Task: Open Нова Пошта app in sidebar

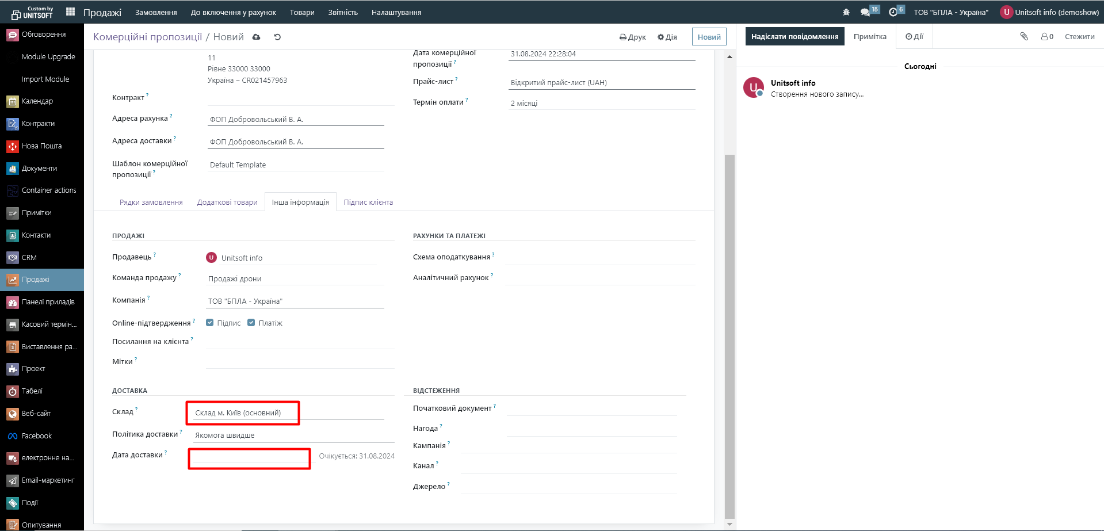Action: click(x=41, y=146)
